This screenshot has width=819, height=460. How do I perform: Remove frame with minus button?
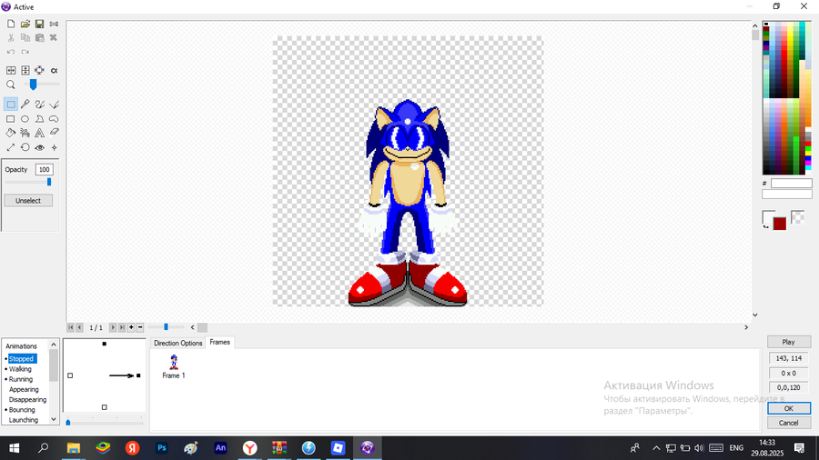tap(140, 327)
